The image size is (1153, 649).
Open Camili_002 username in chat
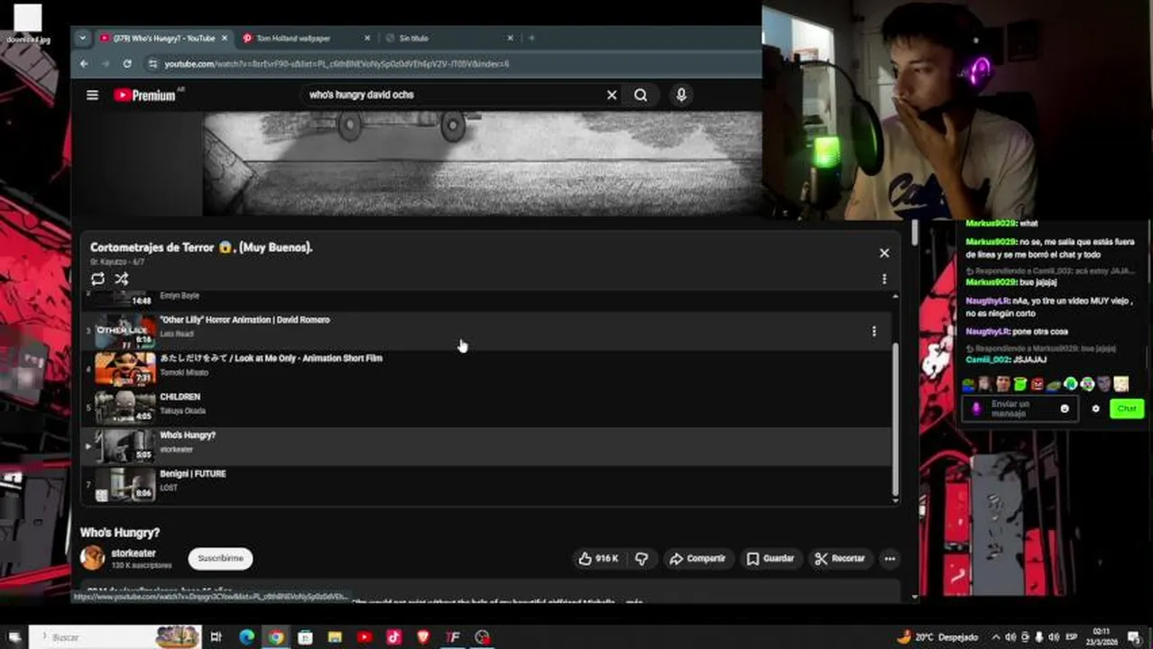pos(988,360)
